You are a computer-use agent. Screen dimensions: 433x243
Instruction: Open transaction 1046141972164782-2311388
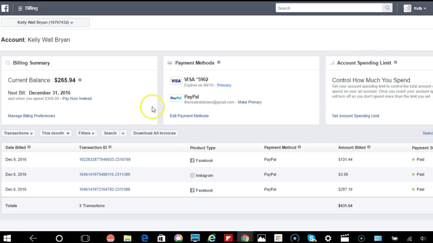105,189
